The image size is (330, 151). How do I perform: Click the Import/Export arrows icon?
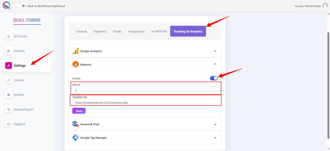pos(9,109)
